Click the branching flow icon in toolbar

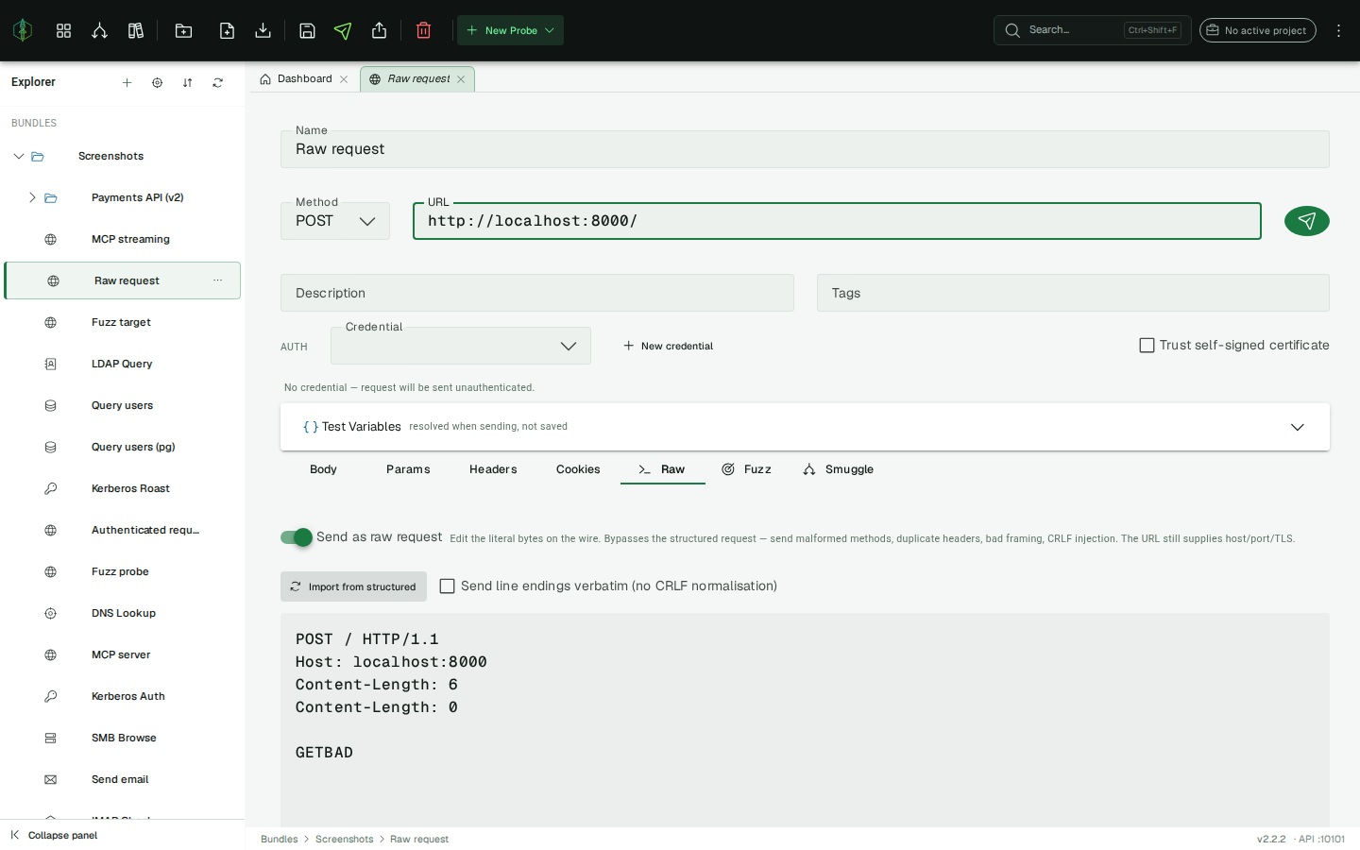pos(99,30)
